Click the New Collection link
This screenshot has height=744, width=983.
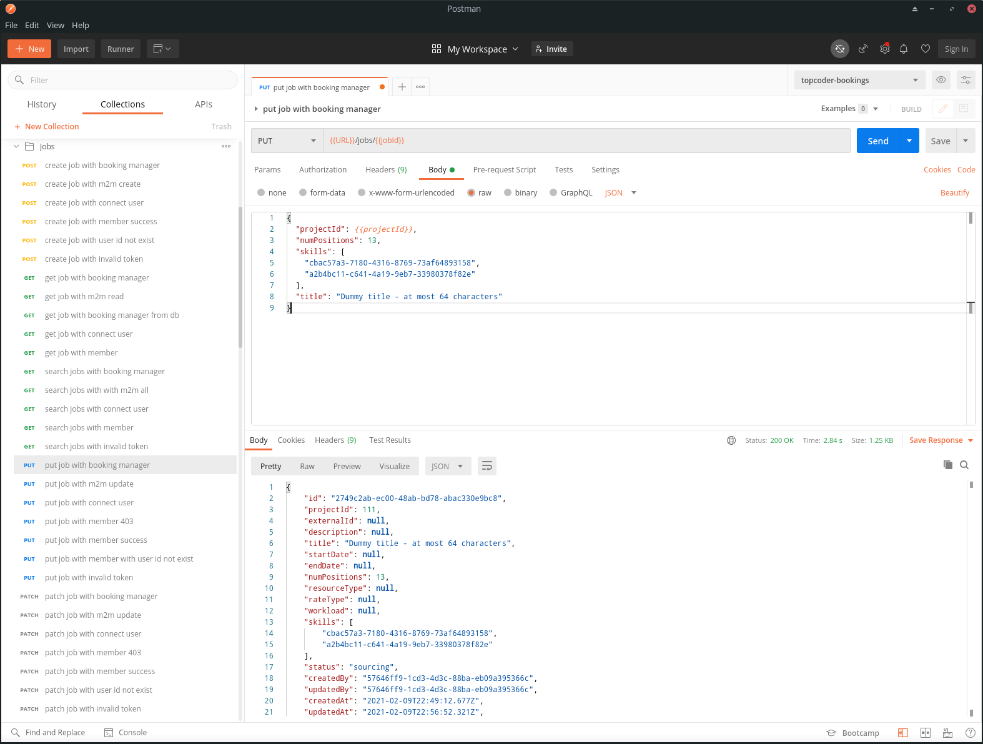click(x=47, y=126)
